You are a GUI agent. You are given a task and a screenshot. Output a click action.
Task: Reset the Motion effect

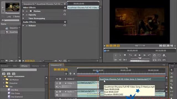64,11
